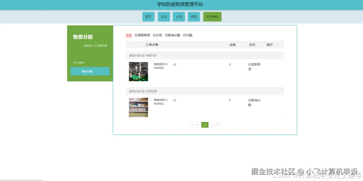This screenshot has width=363, height=181.
Task: Open the 论坛 navigation tab
Action: click(x=164, y=17)
